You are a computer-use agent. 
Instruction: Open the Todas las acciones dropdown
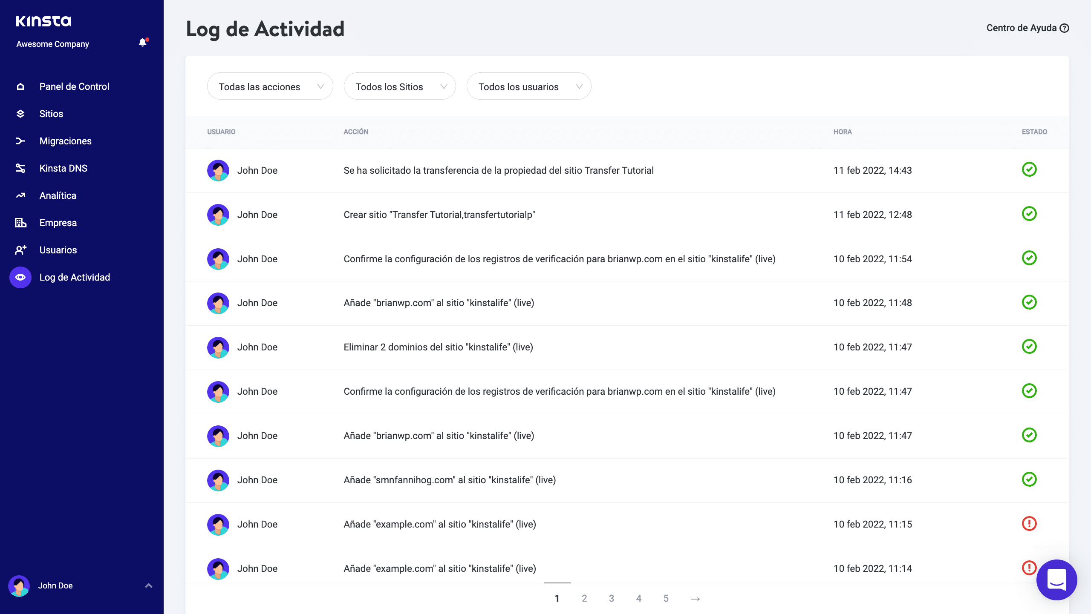coord(270,87)
